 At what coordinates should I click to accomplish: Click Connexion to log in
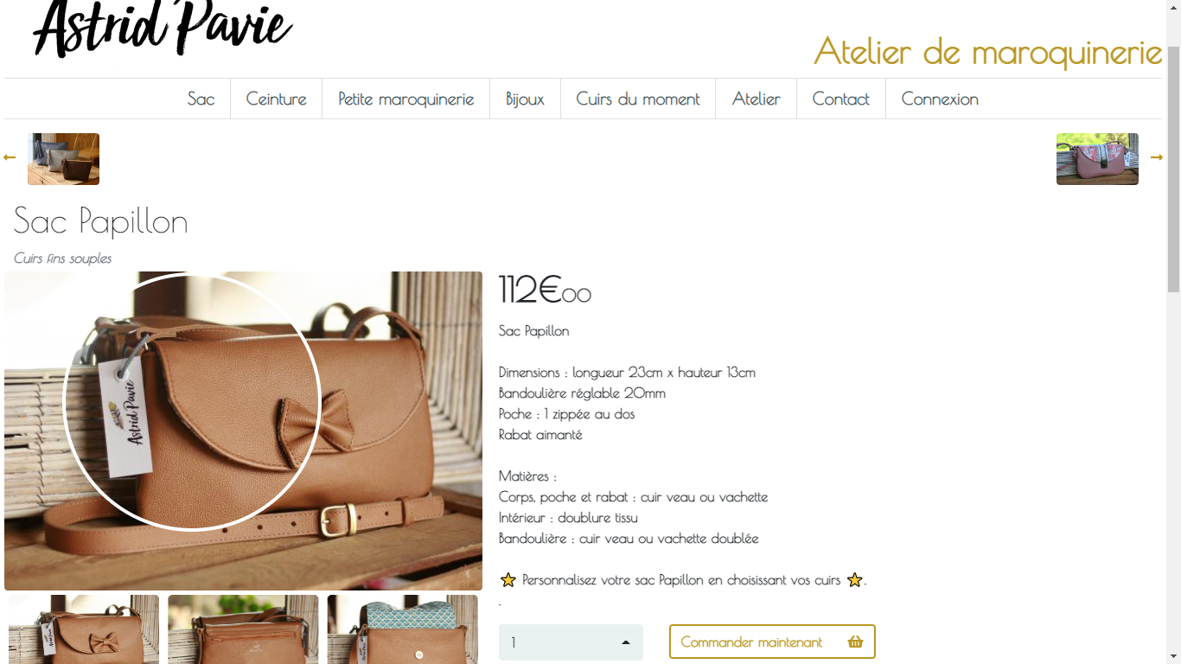[x=940, y=99]
